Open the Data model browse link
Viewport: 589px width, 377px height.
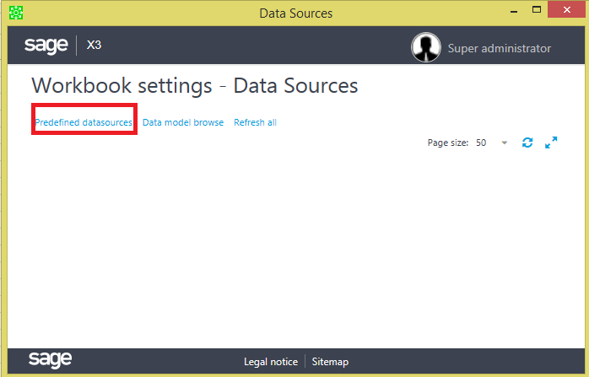183,122
